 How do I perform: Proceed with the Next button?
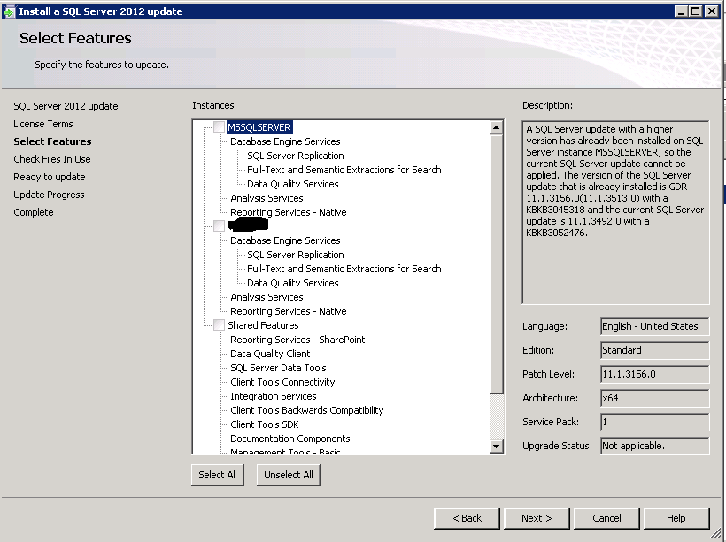[537, 518]
